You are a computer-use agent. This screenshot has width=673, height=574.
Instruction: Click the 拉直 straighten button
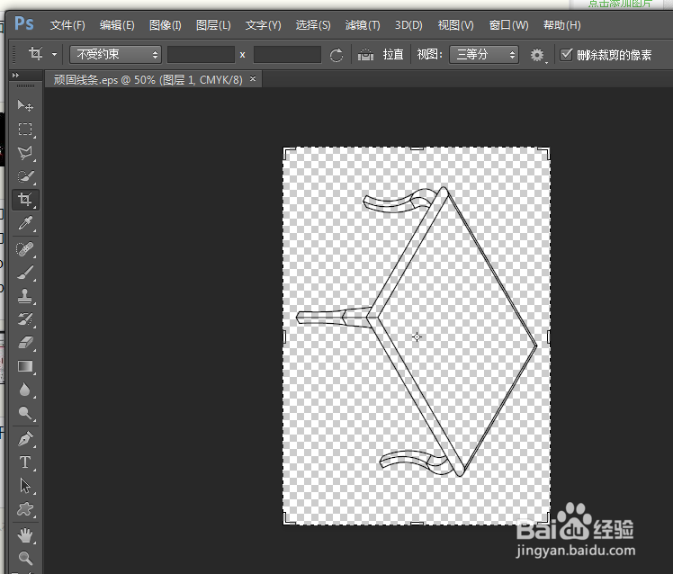tap(393, 55)
